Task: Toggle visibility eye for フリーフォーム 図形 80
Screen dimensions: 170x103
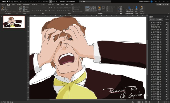Action: point(166,23)
